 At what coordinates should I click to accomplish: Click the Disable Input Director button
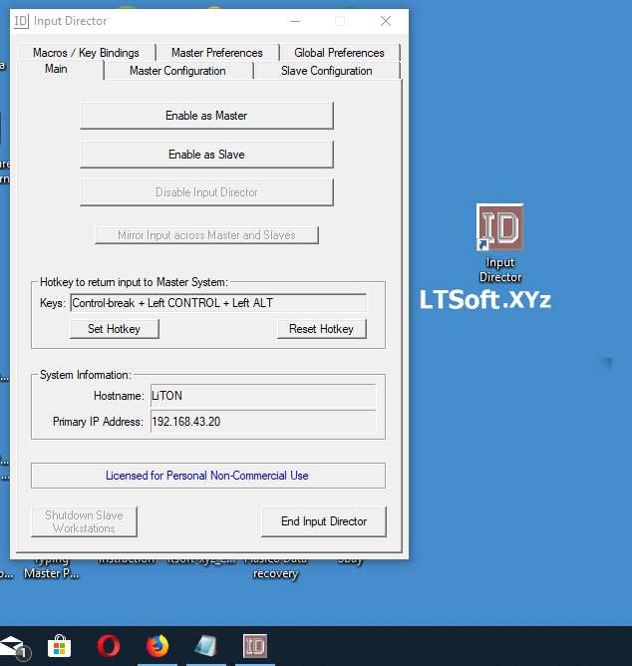[206, 192]
